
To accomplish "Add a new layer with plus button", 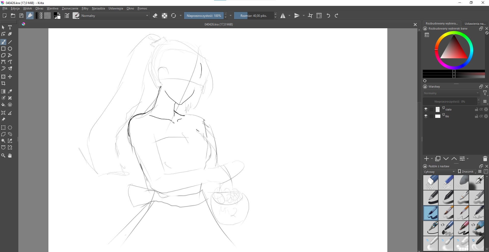I will pyautogui.click(x=426, y=159).
